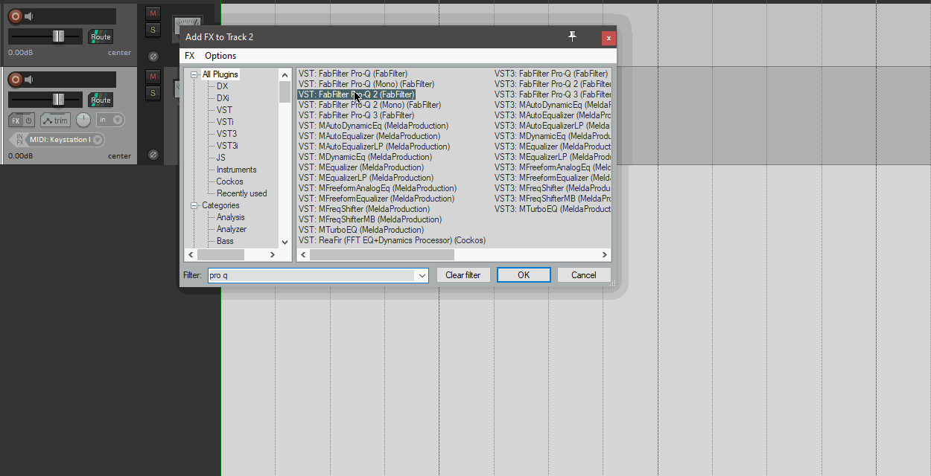Toggle FX bypass power on second track
931x476 pixels.
(28, 120)
